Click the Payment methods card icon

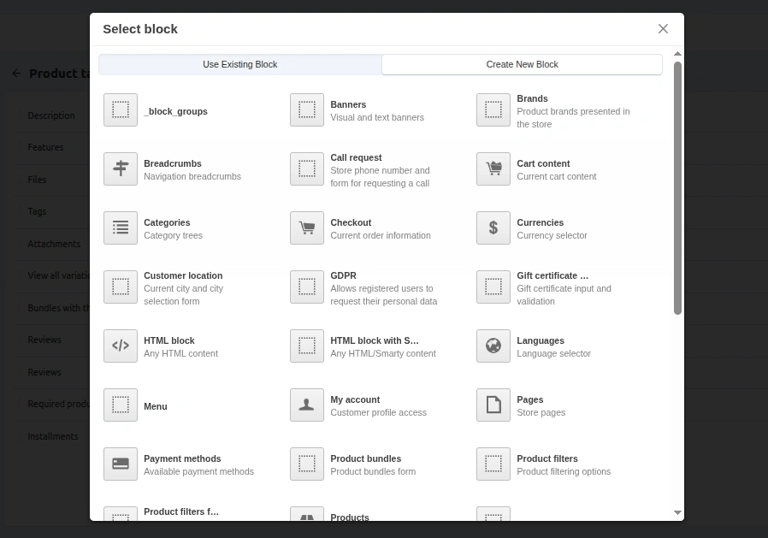120,464
